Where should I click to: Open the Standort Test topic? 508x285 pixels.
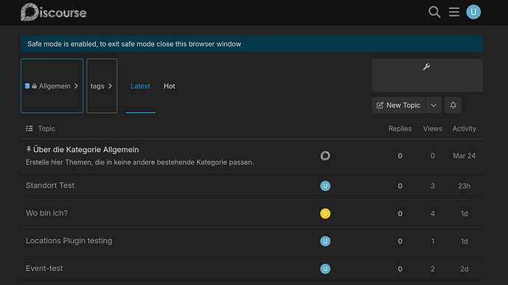50,185
